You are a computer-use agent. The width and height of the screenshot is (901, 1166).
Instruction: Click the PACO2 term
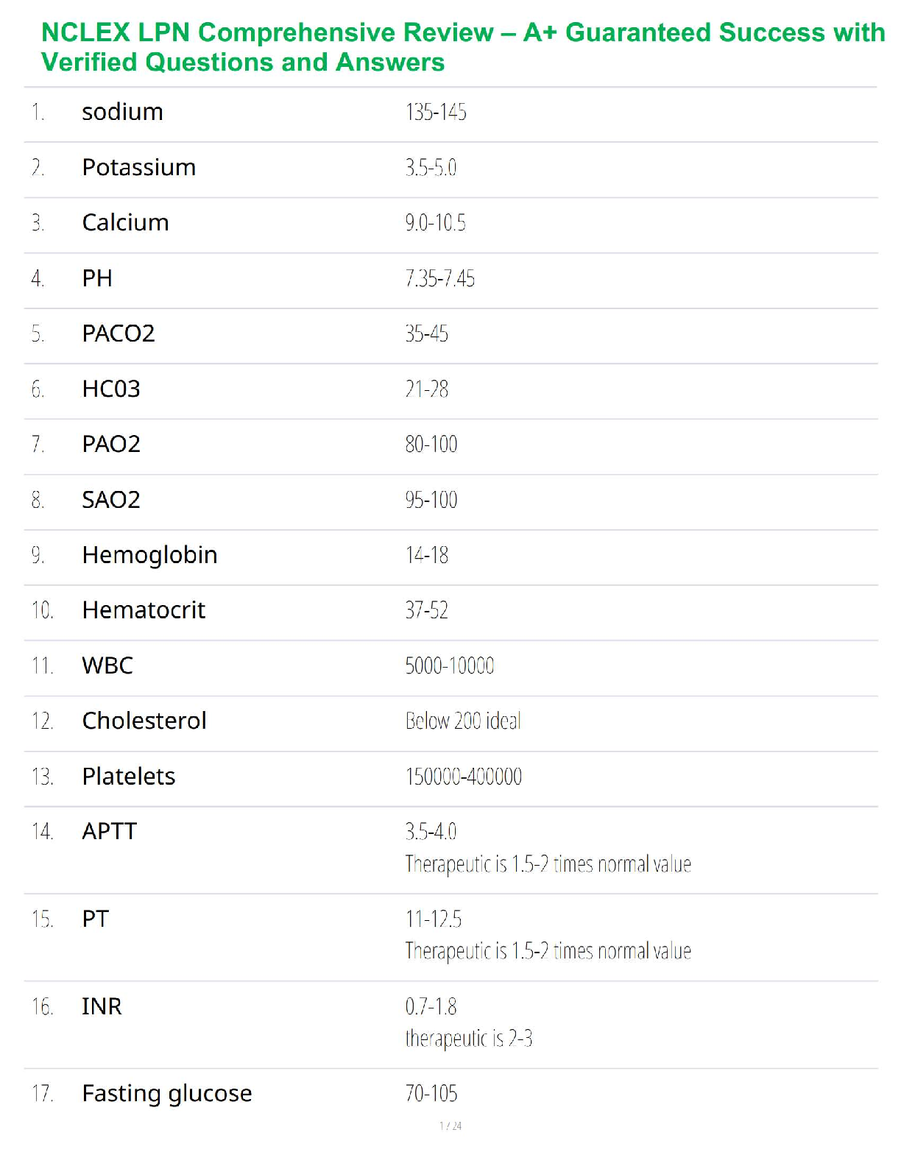(x=118, y=334)
